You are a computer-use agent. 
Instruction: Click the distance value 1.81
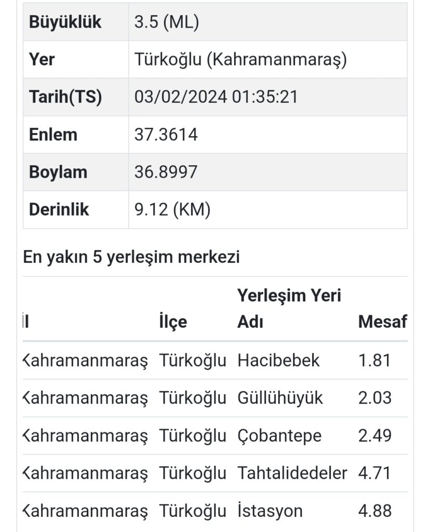[x=374, y=361]
